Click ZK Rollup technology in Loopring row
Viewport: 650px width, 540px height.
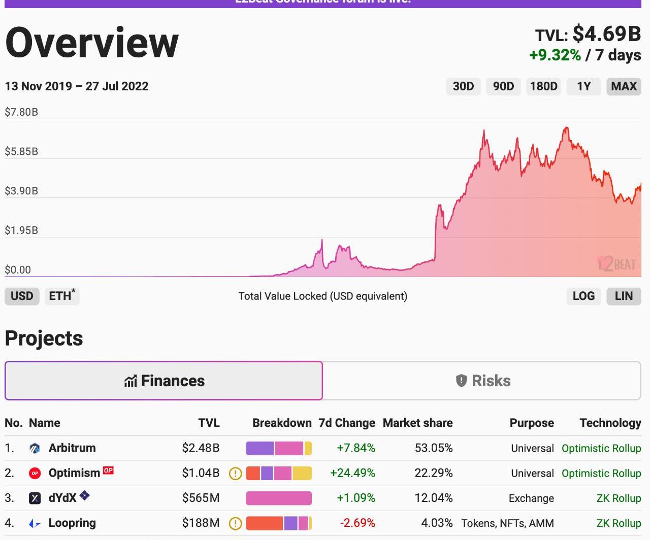coord(619,523)
